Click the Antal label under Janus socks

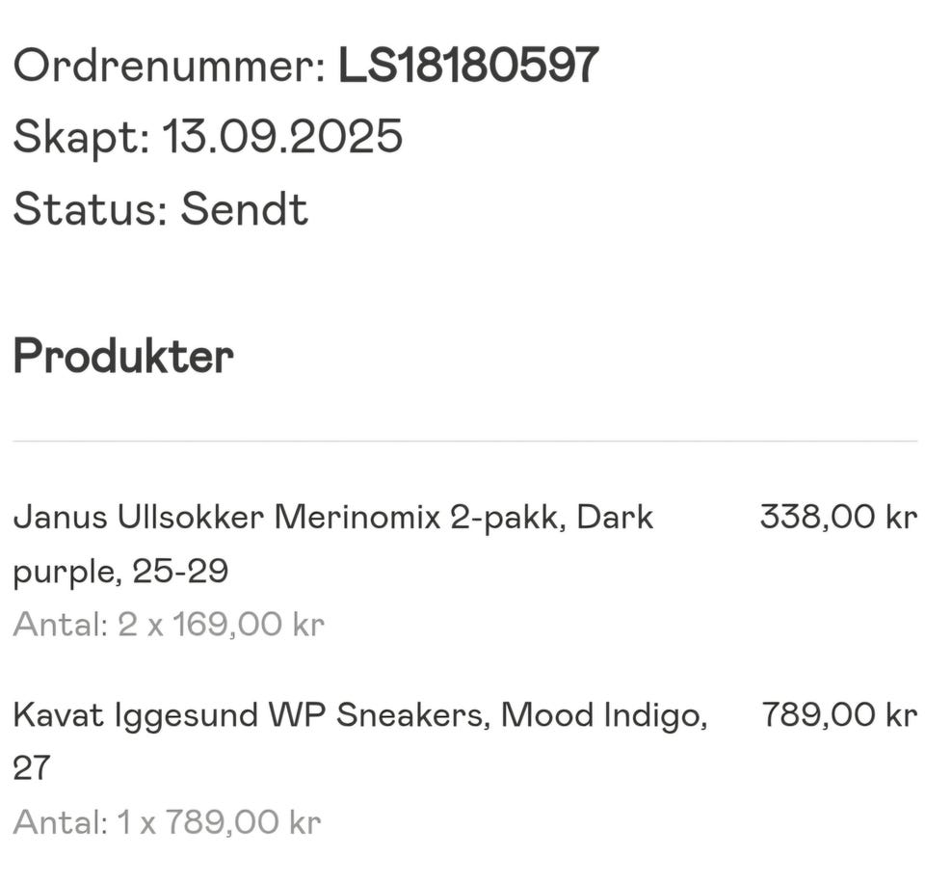pyautogui.click(x=60, y=625)
